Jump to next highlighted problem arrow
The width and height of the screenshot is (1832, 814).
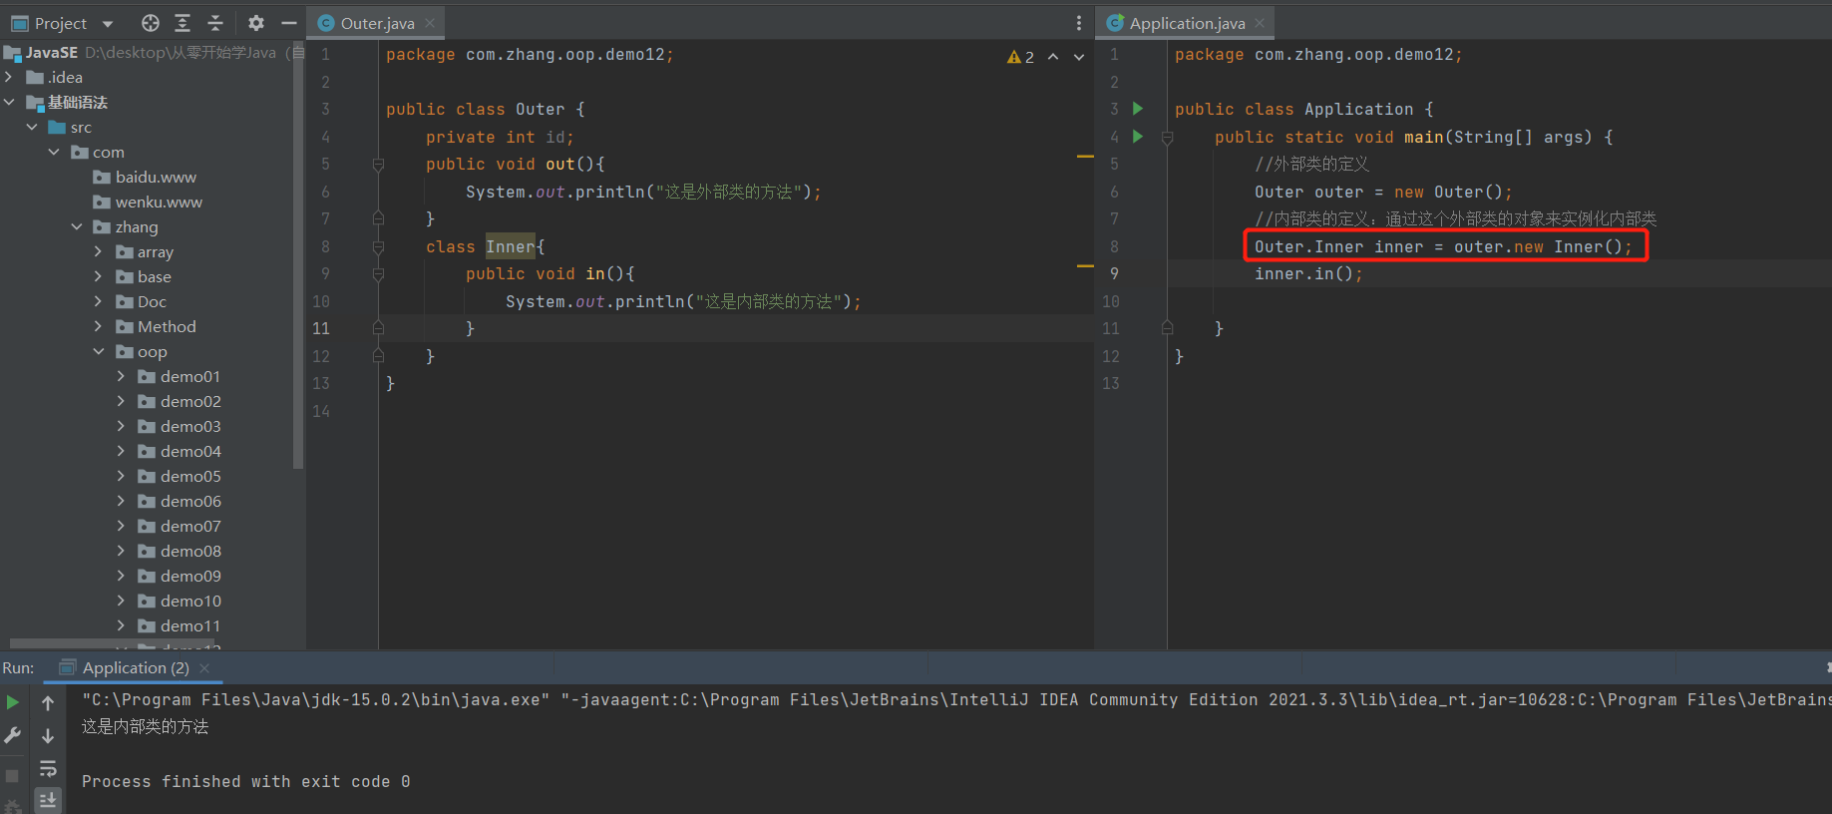(x=1079, y=57)
